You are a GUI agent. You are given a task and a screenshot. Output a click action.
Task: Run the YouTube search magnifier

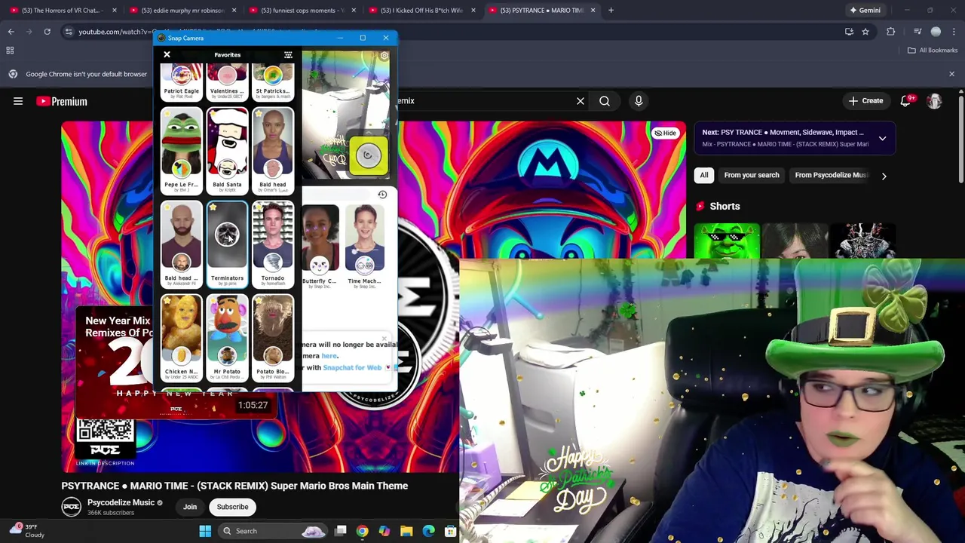point(605,100)
